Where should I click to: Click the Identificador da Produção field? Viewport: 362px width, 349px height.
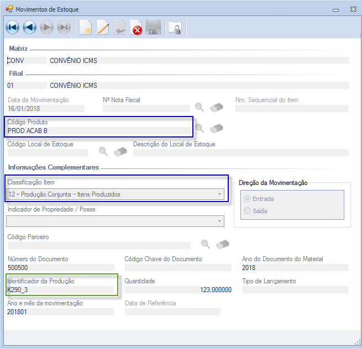[60, 290]
